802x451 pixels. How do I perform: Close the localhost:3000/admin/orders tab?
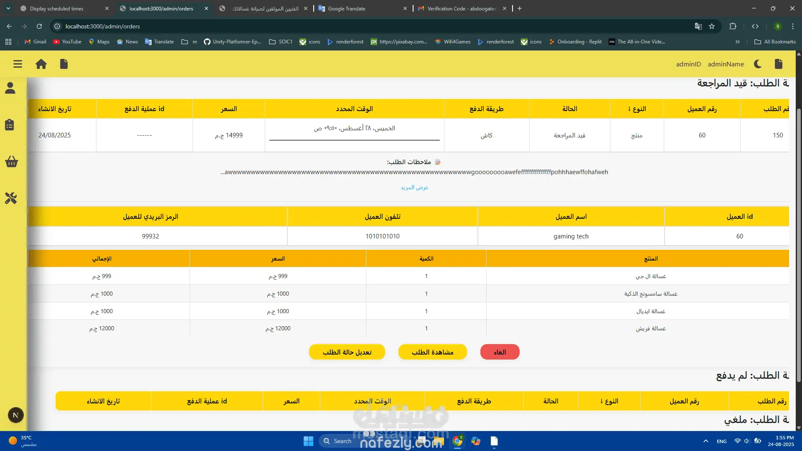206,8
